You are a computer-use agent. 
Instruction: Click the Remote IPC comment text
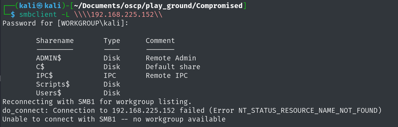pyautogui.click(x=167, y=76)
